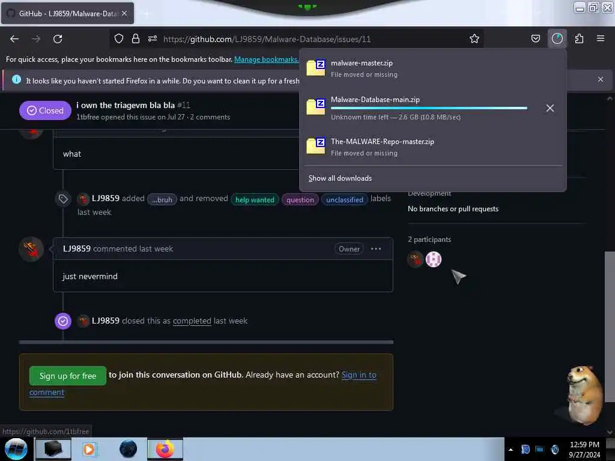The height and width of the screenshot is (461, 615).
Task: Launch media player from taskbar
Action: coord(89,449)
